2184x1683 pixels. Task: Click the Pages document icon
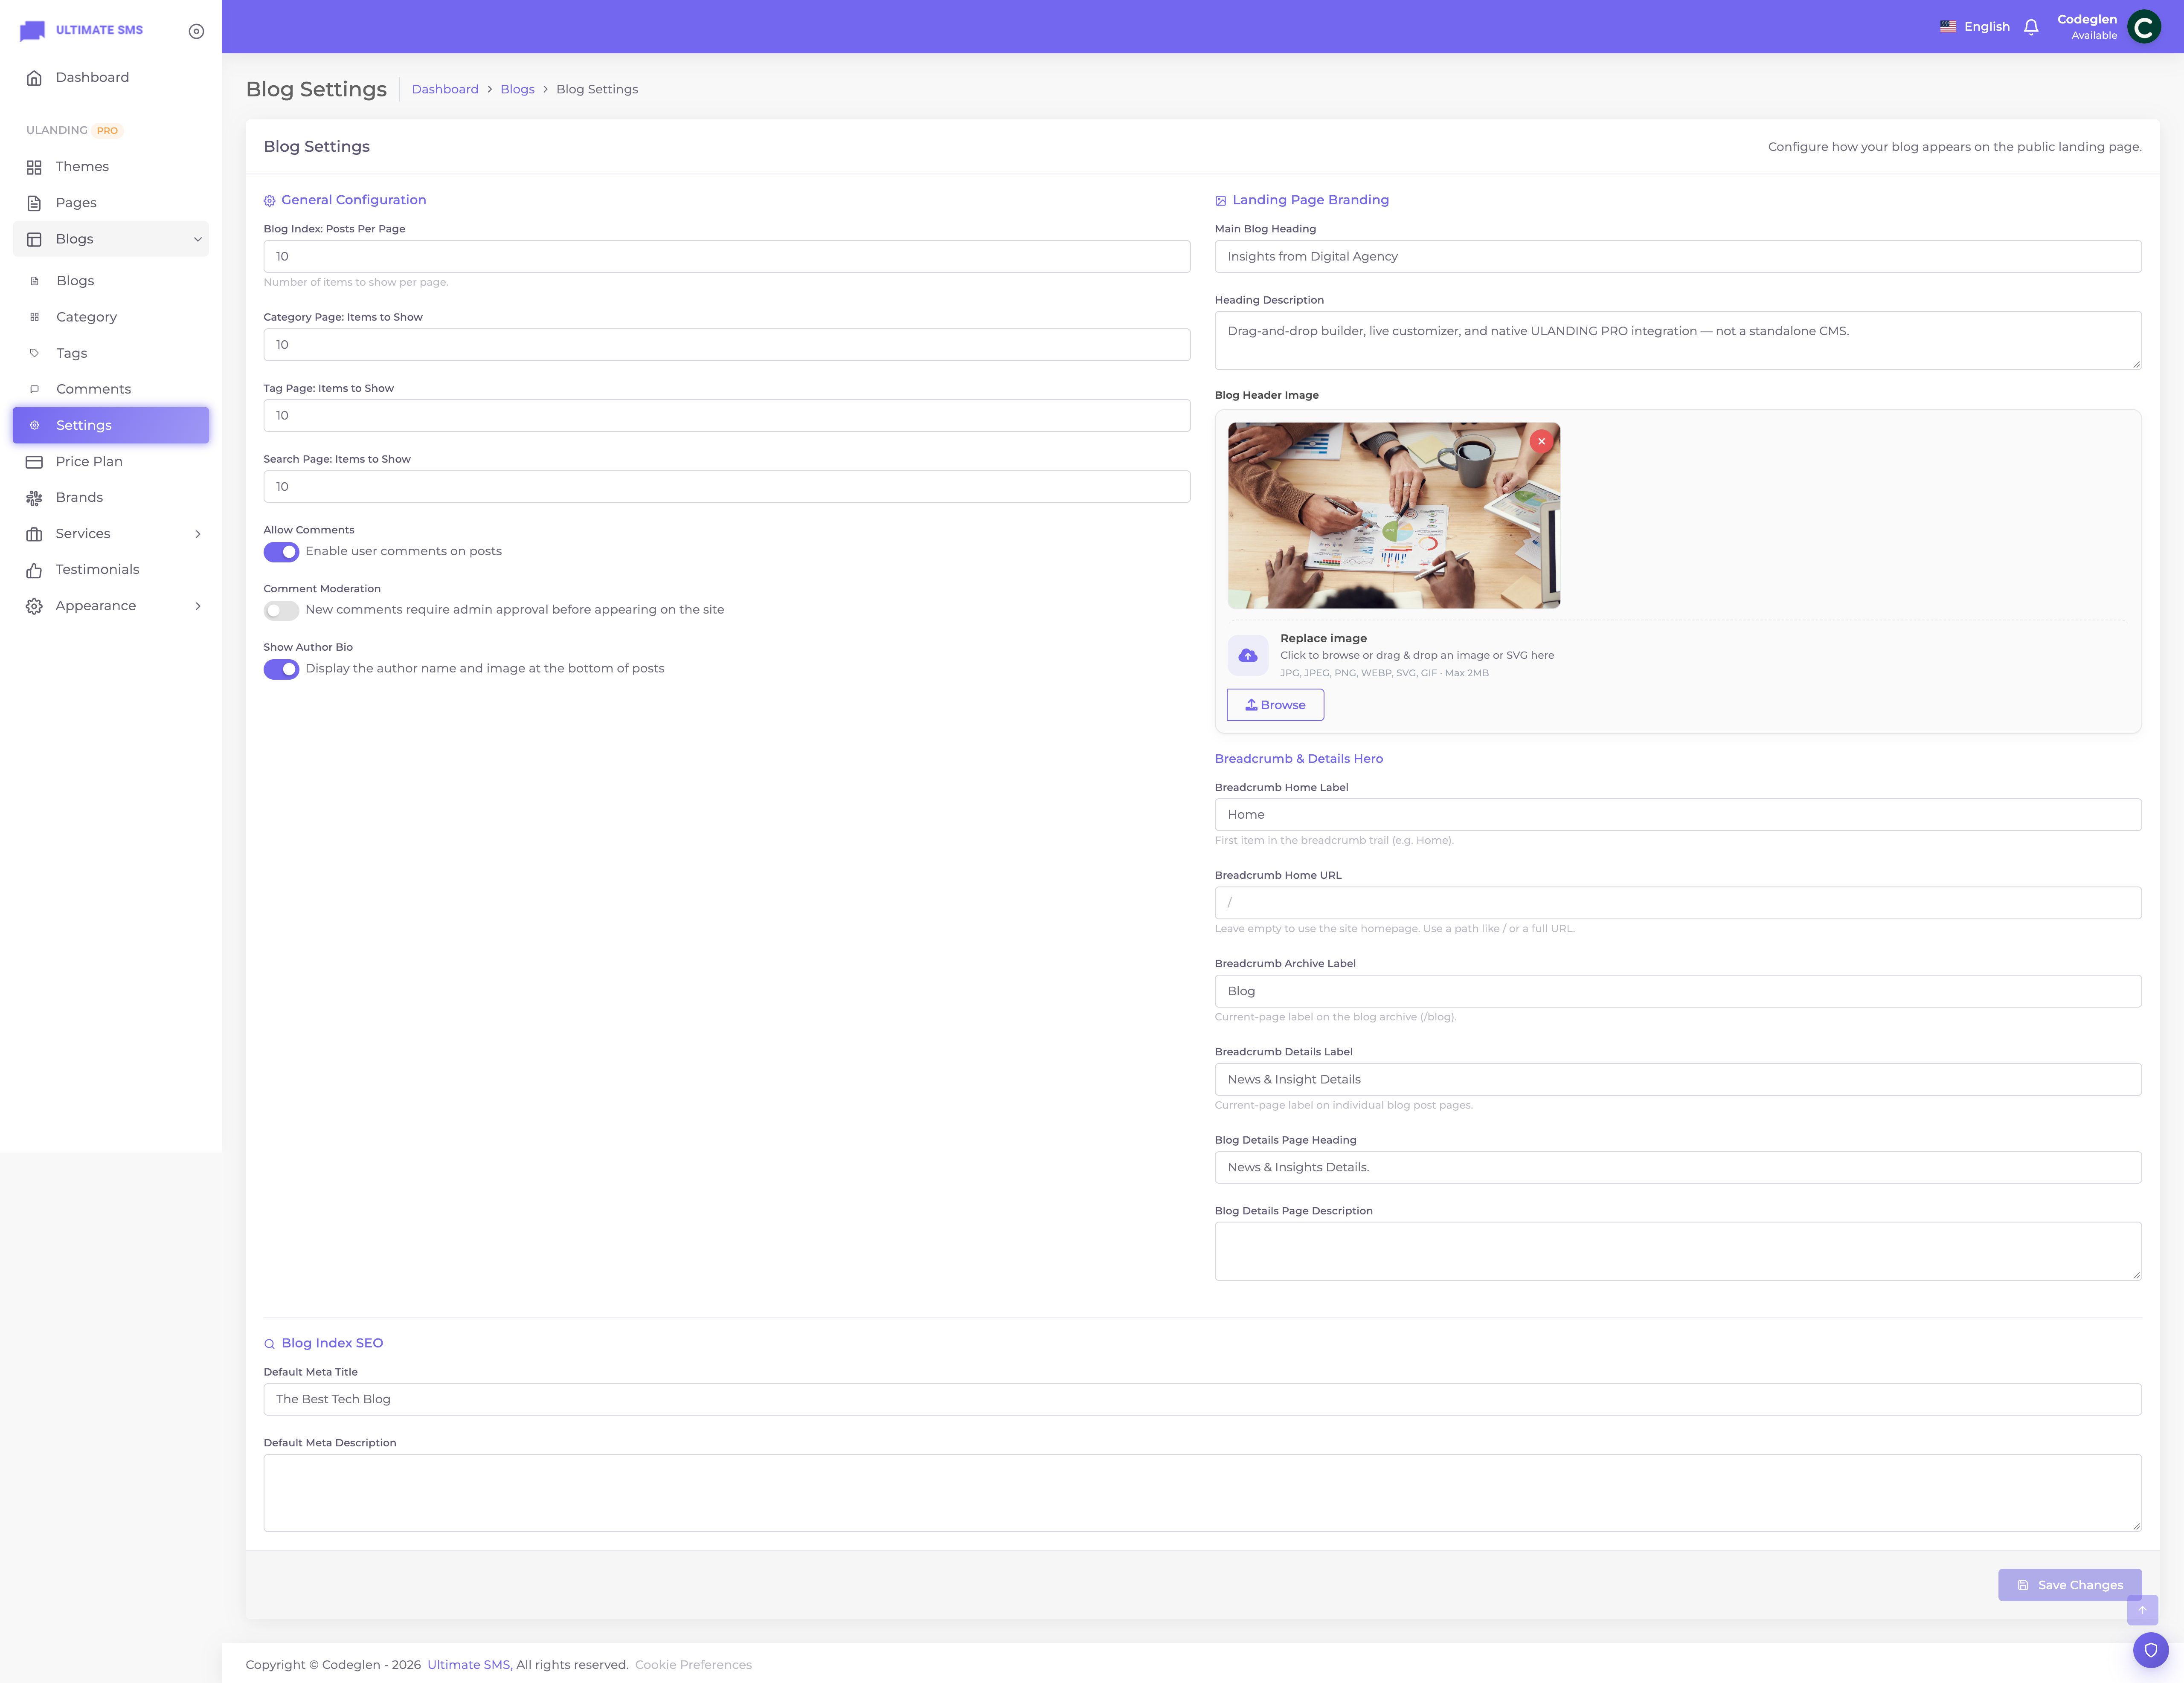pyautogui.click(x=34, y=203)
